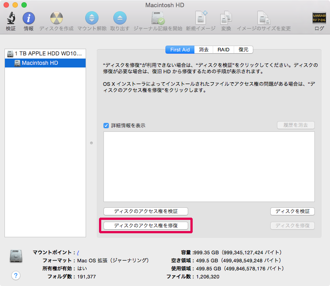
Task: Open the マウントポイント slash link
Action: (x=78, y=252)
